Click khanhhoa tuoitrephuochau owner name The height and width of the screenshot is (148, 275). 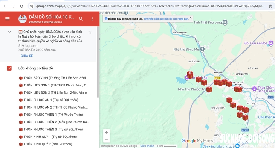pyautogui.click(x=46, y=22)
